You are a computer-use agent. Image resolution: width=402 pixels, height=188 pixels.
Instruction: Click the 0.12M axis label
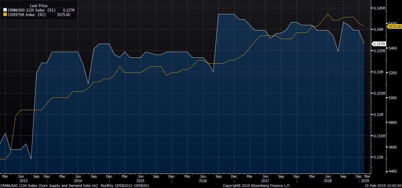(x=378, y=115)
